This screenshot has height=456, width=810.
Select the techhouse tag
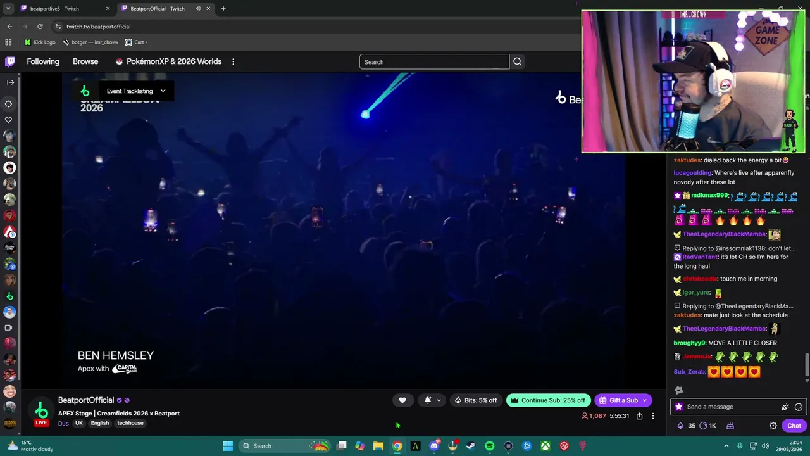tap(130, 423)
